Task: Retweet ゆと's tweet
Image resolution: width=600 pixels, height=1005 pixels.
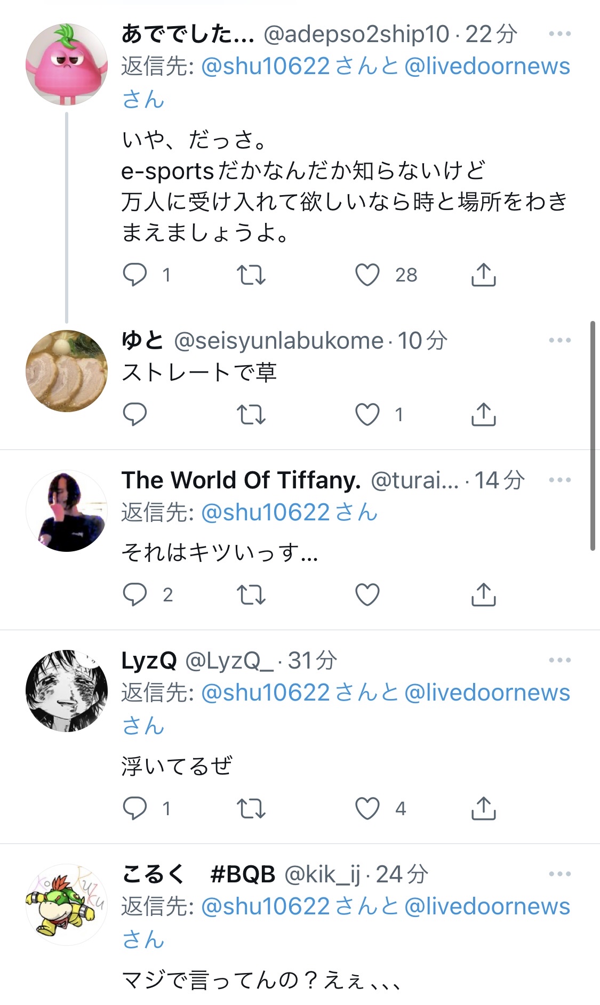Action: pos(251,415)
